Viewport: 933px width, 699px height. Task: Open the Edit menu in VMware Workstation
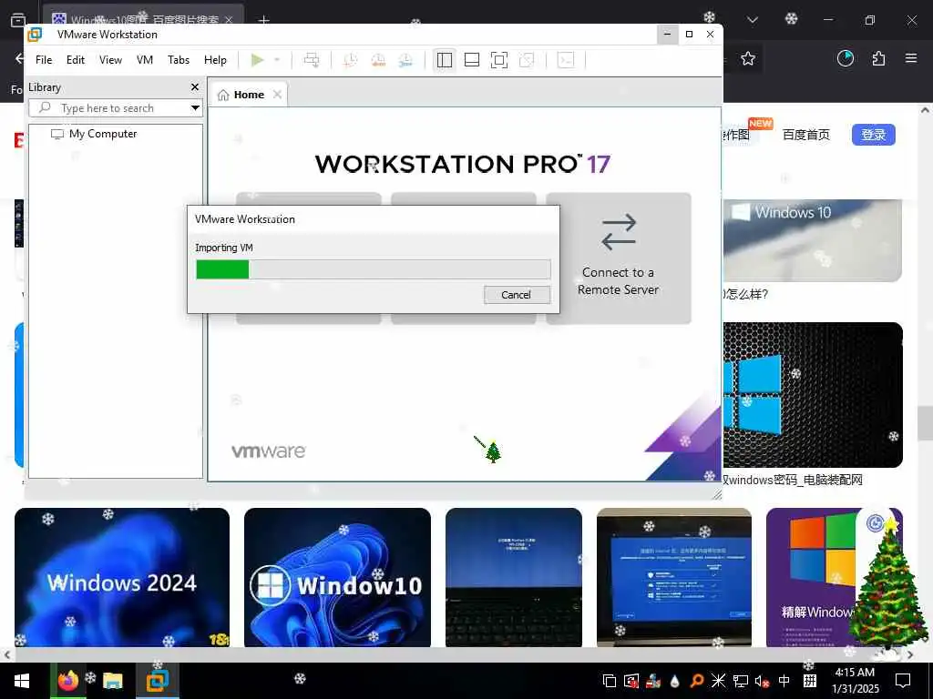pos(76,60)
